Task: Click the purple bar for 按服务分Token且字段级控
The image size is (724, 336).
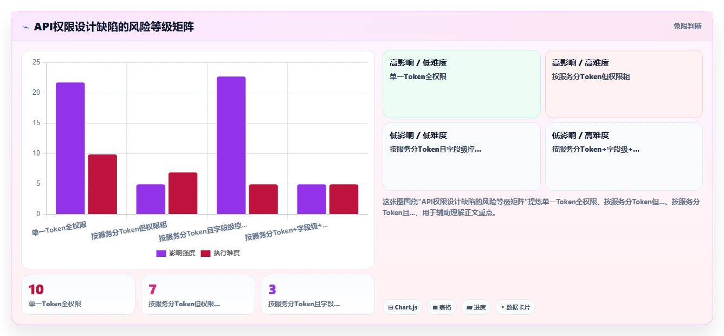Action: click(x=231, y=145)
